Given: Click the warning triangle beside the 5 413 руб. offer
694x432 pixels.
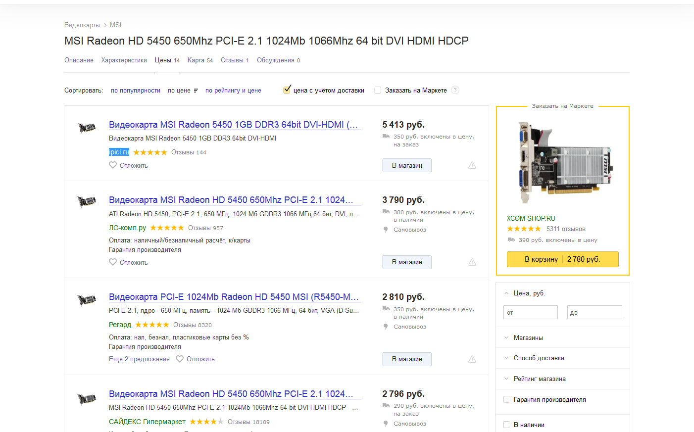Looking at the screenshot, I should [472, 165].
